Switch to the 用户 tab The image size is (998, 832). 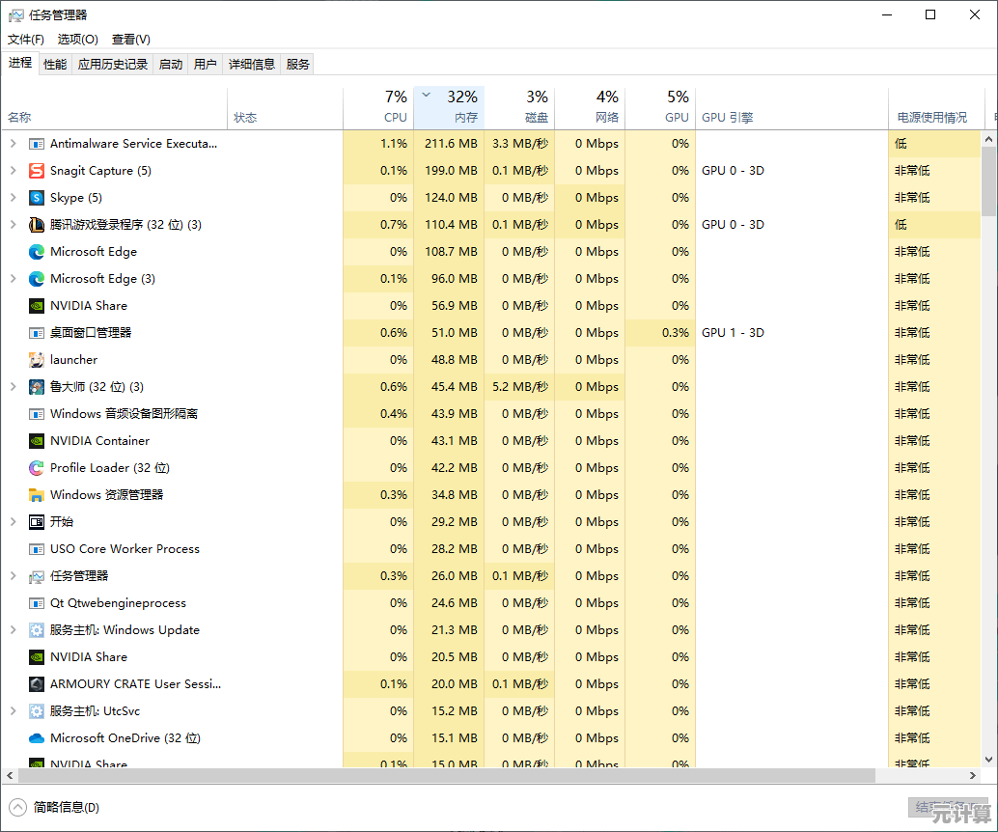tap(205, 65)
